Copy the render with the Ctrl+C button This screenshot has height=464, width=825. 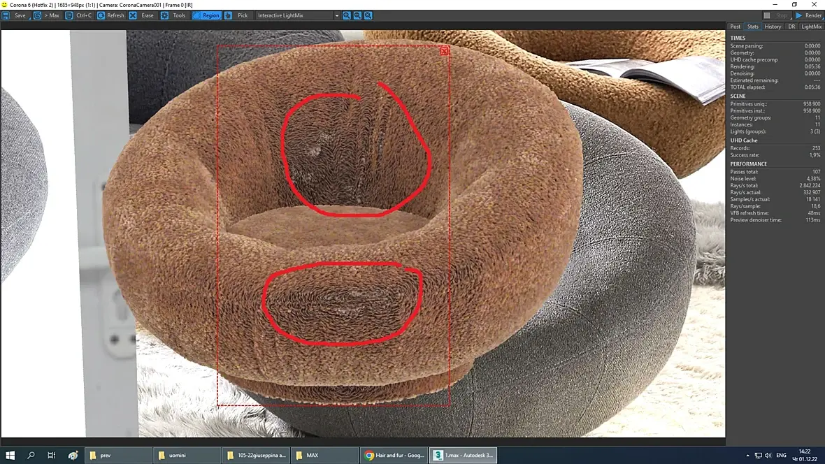pos(79,15)
